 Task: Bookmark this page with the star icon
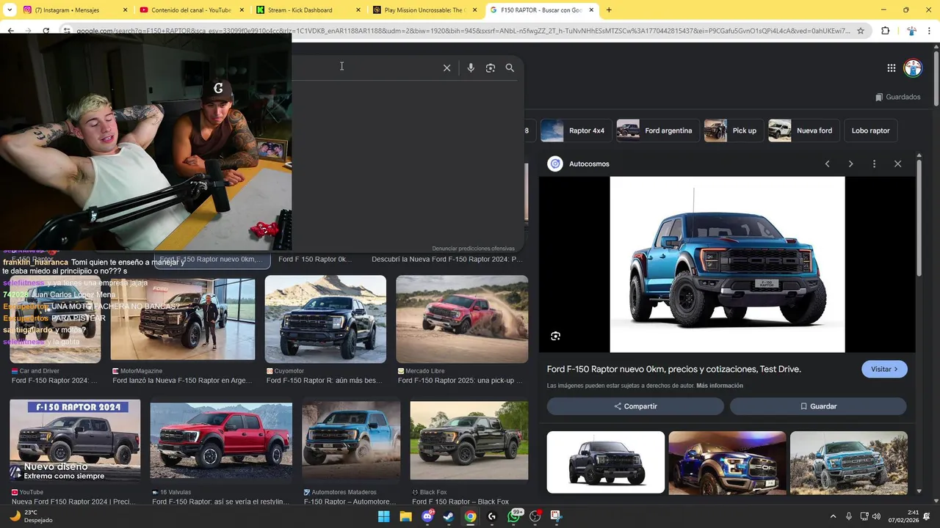click(861, 31)
